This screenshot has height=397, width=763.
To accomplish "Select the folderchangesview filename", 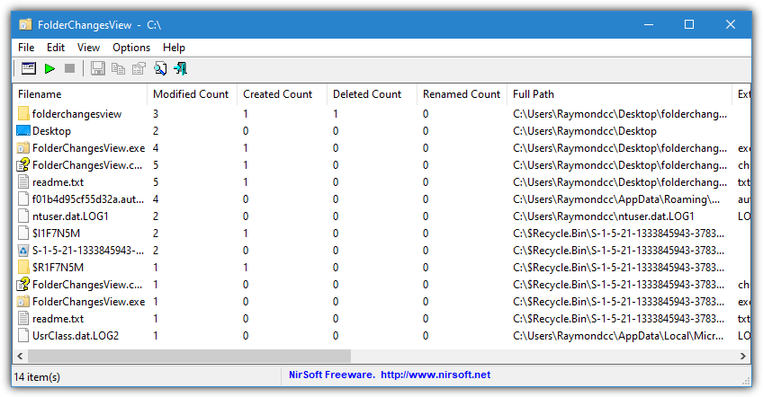I will click(x=76, y=114).
